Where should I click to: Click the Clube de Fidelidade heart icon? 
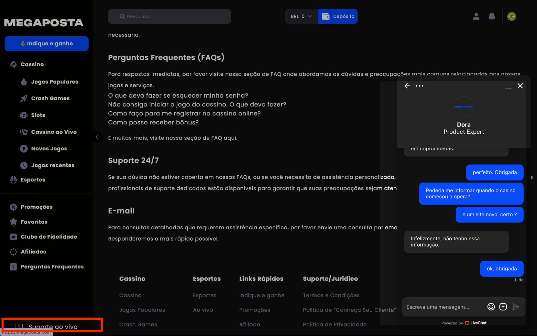coord(13,237)
